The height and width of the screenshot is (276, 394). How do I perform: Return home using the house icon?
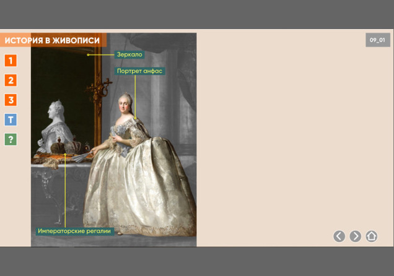click(x=371, y=236)
